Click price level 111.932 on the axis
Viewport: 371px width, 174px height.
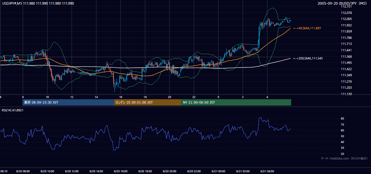point(346,25)
